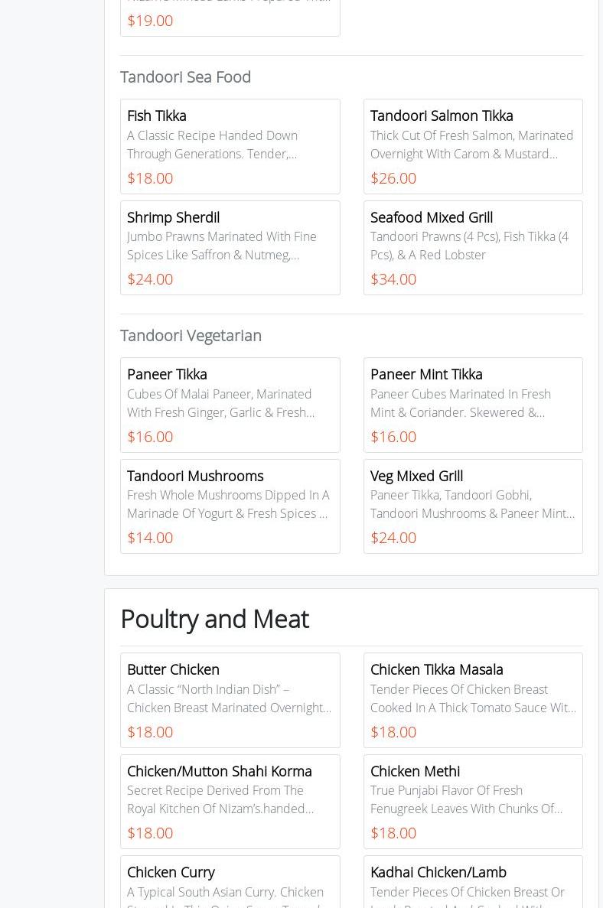
Task: Click the Tandoori Vegetarian section heading
Action: coord(191,335)
